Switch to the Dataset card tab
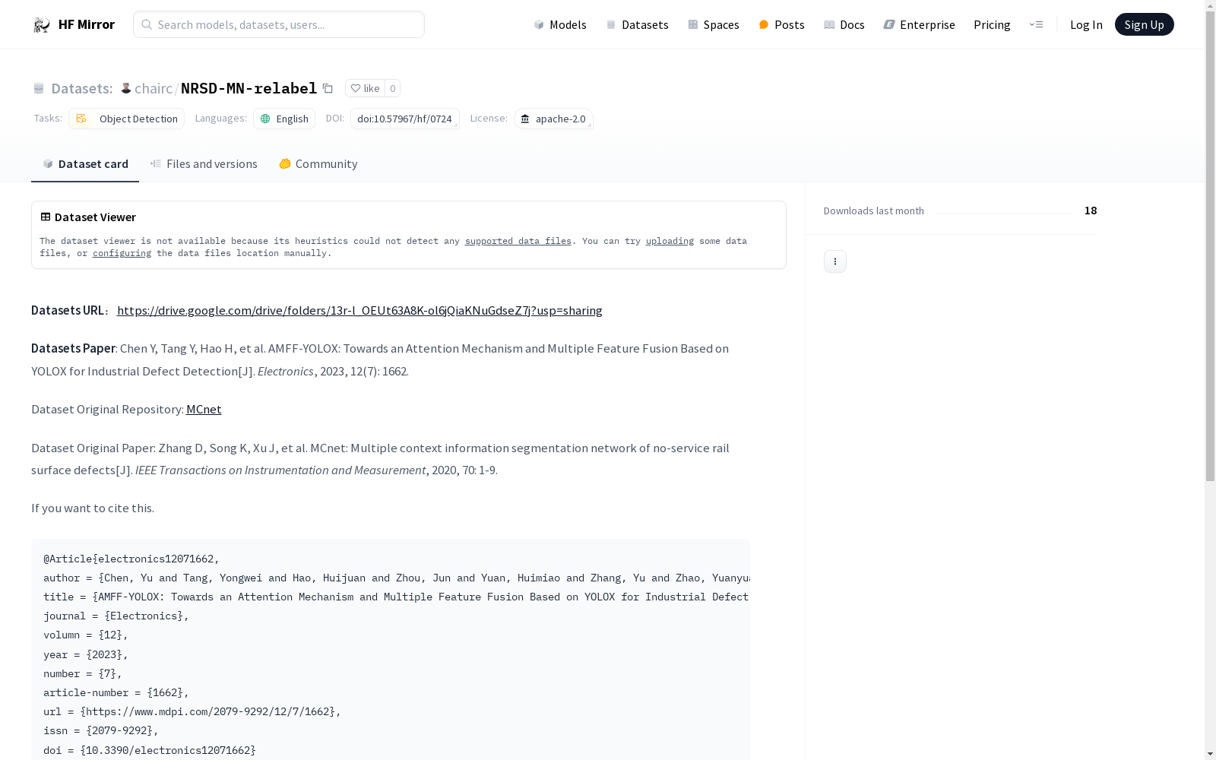1216x760 pixels. (85, 164)
